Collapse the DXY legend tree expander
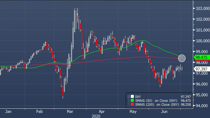The height and width of the screenshot is (118, 210). click(129, 97)
